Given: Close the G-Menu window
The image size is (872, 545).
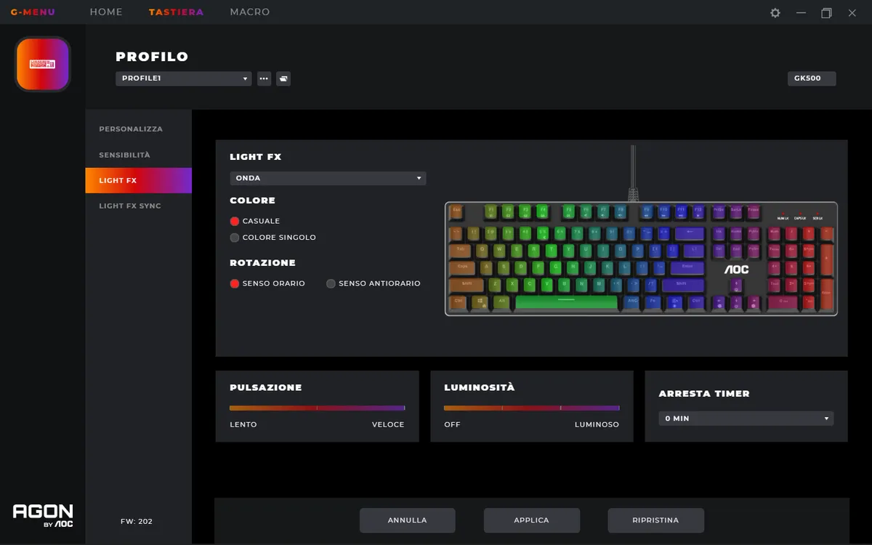Looking at the screenshot, I should 852,12.
